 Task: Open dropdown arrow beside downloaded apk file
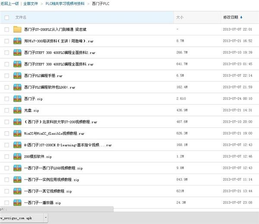pyautogui.click(x=46, y=218)
